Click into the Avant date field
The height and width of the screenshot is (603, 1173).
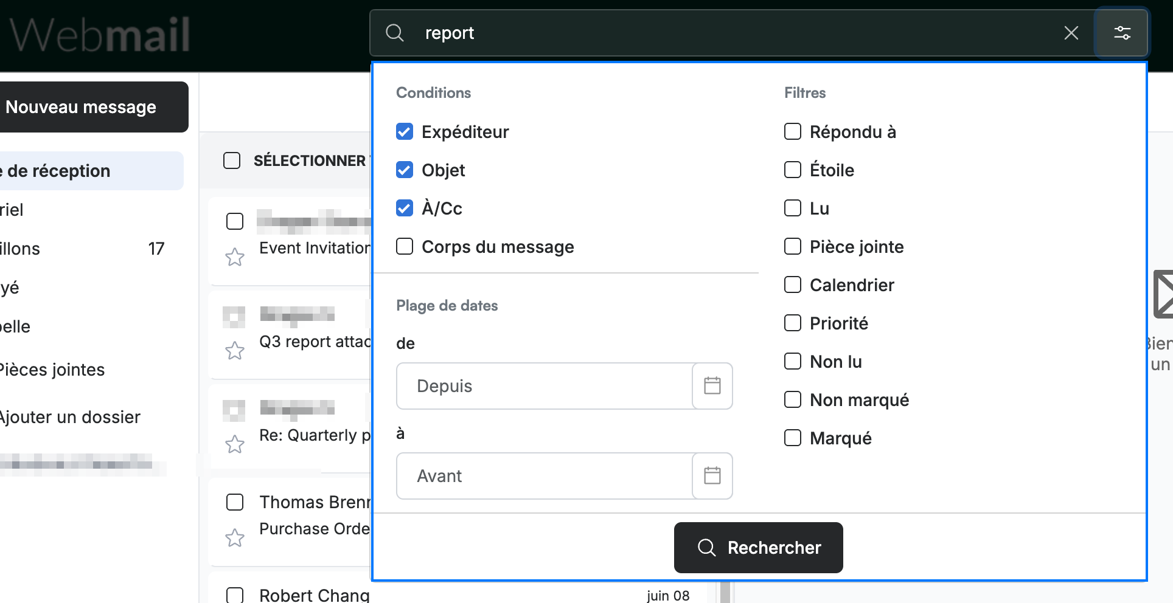click(x=545, y=476)
